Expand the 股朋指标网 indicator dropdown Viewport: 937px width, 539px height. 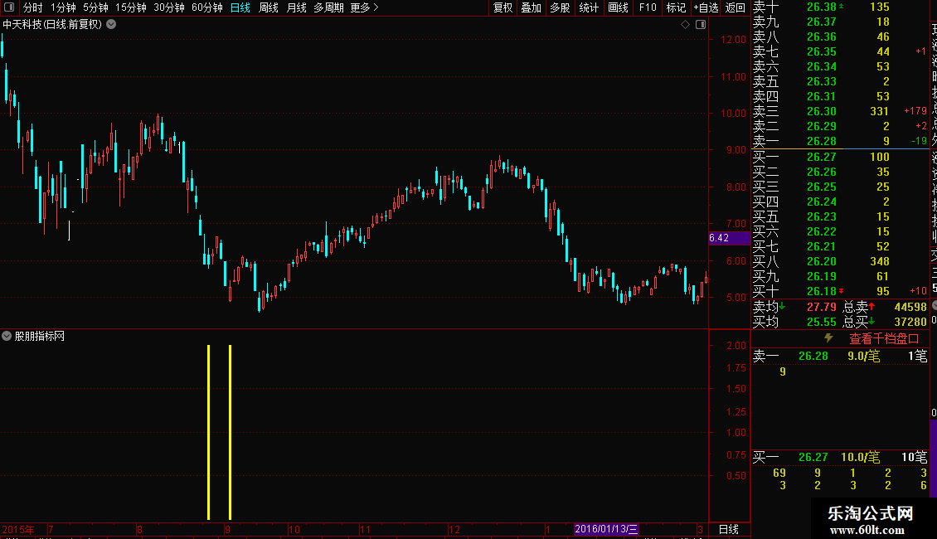(7, 336)
